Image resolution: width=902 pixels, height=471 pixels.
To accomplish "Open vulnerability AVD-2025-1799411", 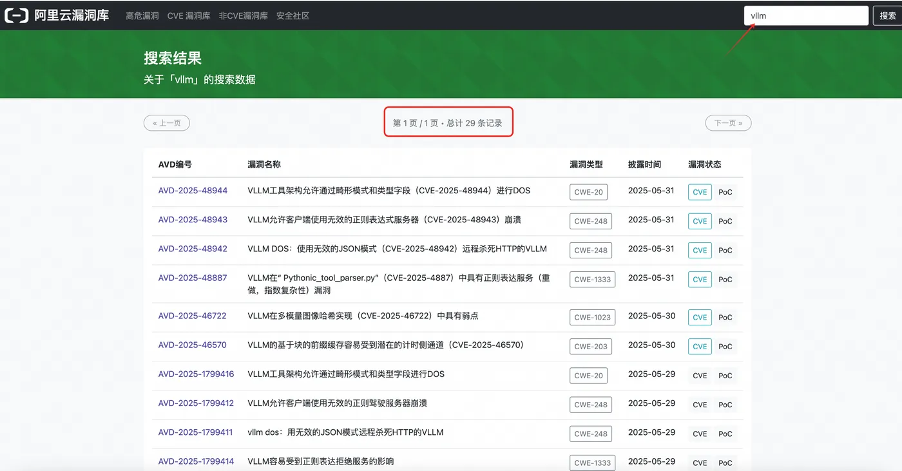I will point(196,432).
